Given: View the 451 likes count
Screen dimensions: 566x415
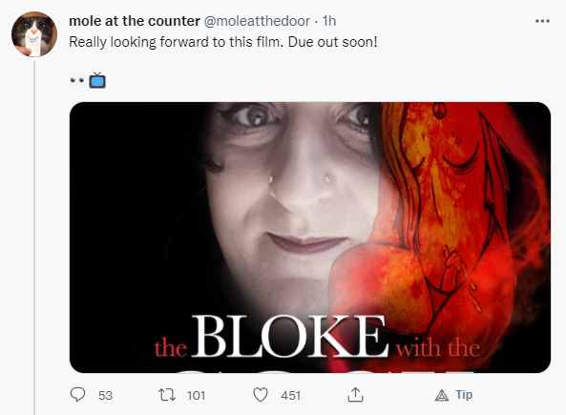Looking at the screenshot, I should click(290, 396).
